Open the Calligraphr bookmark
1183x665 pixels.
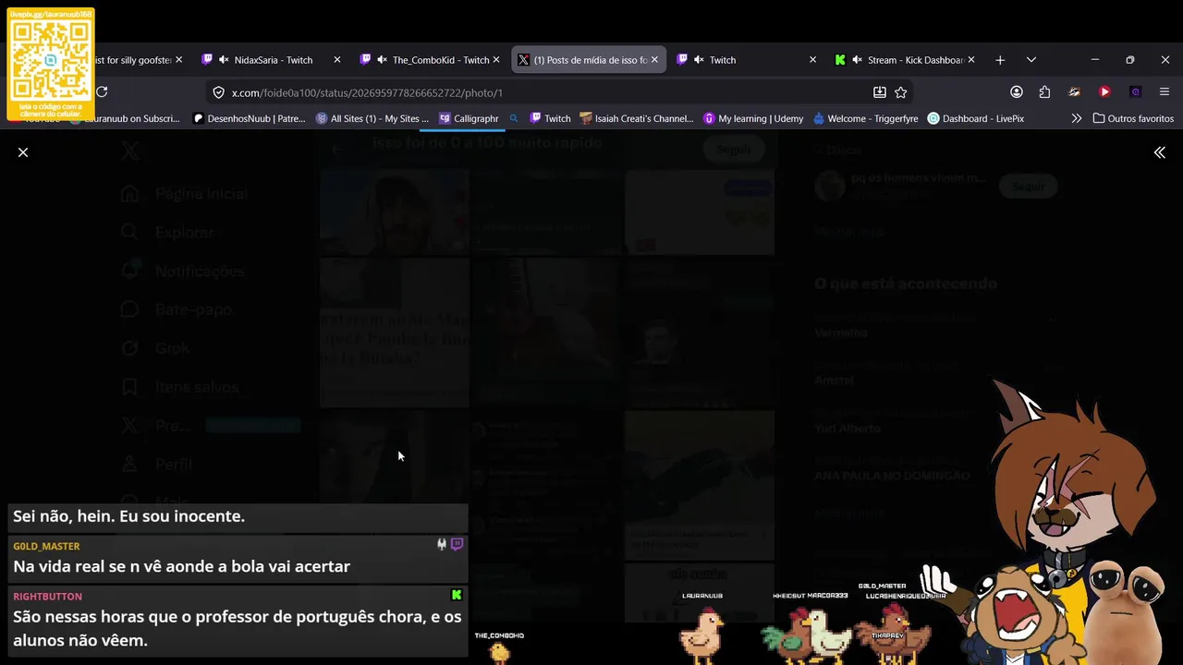[469, 118]
